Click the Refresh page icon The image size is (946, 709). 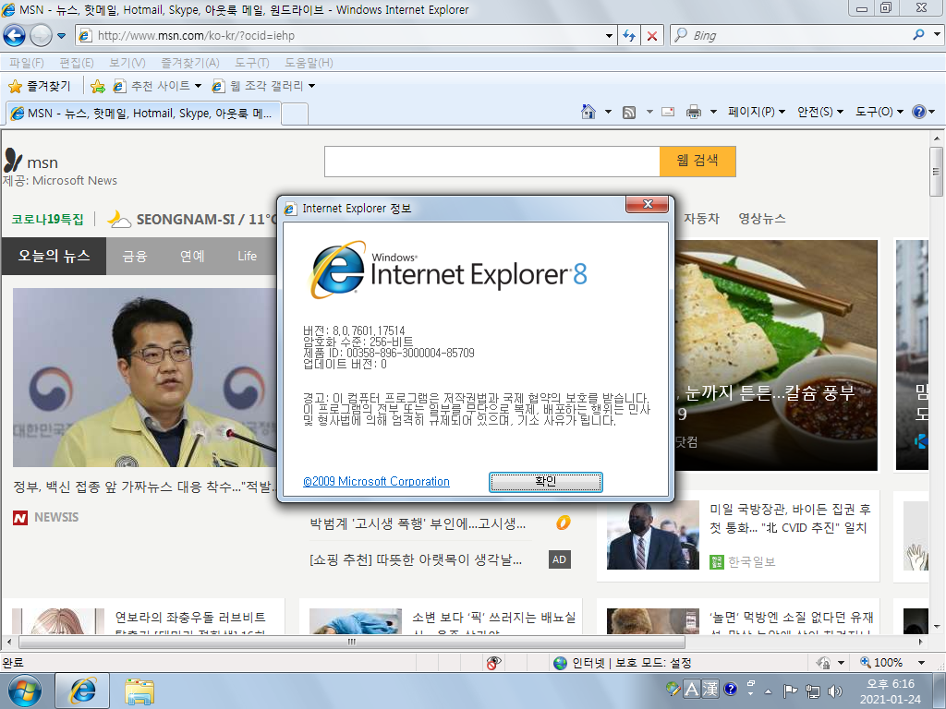[629, 36]
